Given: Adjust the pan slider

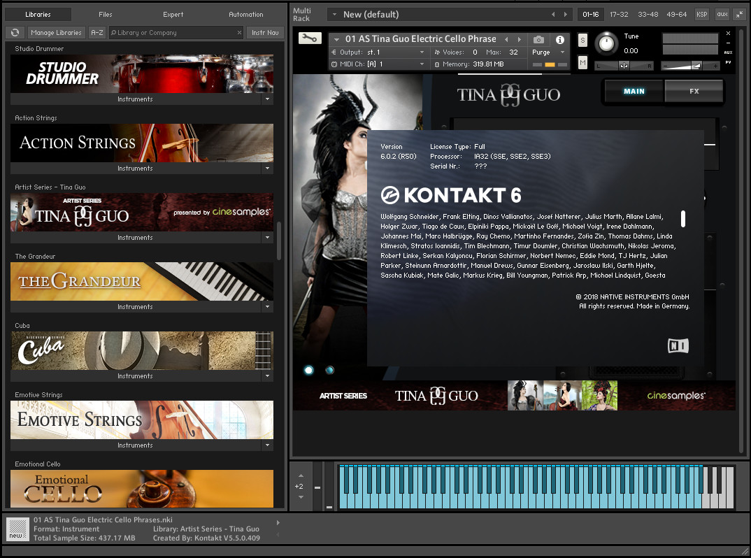Looking at the screenshot, I should tap(624, 66).
